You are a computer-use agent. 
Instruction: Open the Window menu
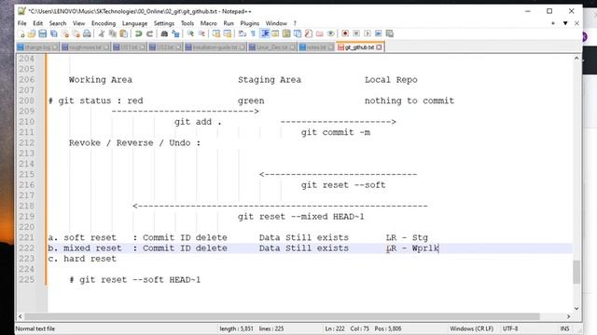point(276,23)
